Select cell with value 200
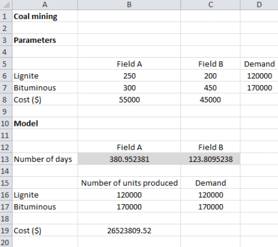The image size is (278, 247). coord(210,75)
